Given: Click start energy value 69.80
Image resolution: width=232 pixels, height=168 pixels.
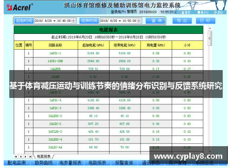Looking at the screenshot, I should (x=93, y=148).
